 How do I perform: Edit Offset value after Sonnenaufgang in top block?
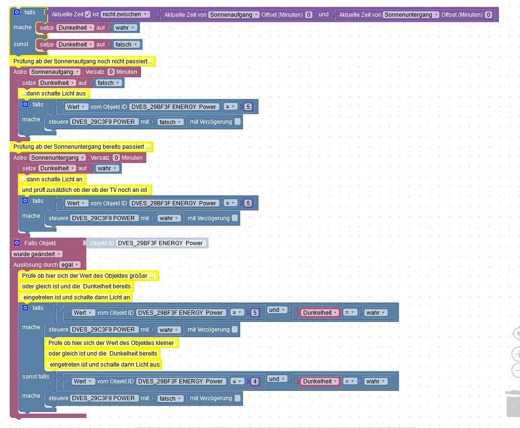tap(308, 14)
